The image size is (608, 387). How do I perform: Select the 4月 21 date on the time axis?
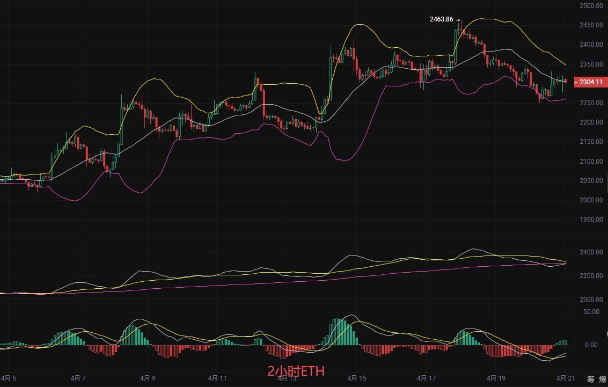(565, 378)
